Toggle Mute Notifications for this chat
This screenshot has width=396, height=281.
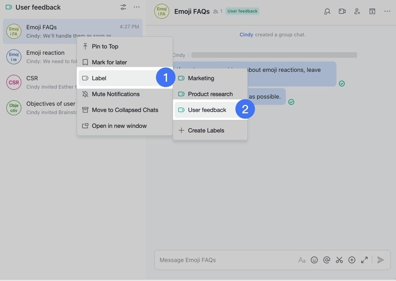coord(115,94)
